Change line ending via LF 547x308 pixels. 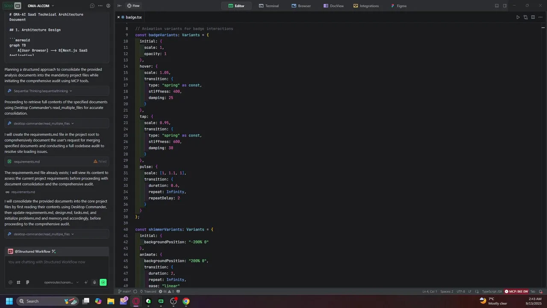pos(470,291)
